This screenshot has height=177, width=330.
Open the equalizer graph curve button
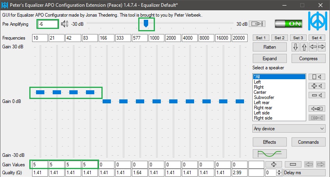click(x=270, y=154)
